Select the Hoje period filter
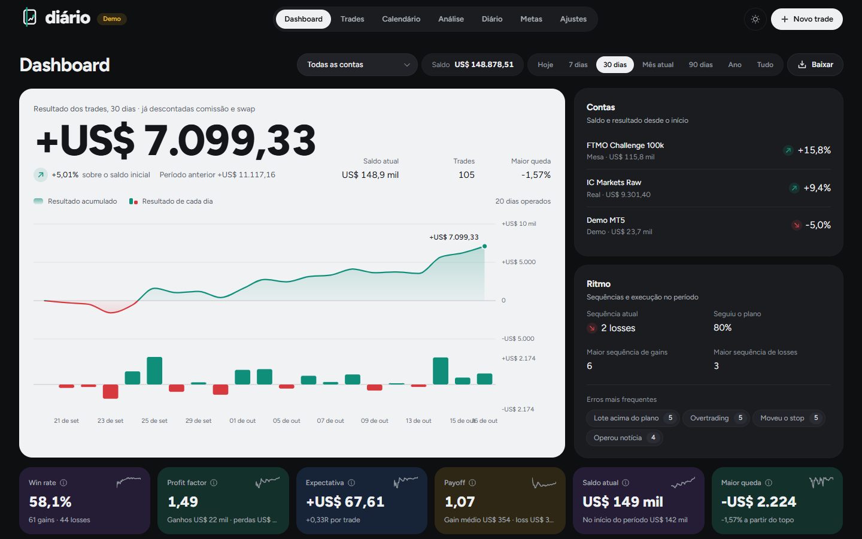 coord(545,65)
